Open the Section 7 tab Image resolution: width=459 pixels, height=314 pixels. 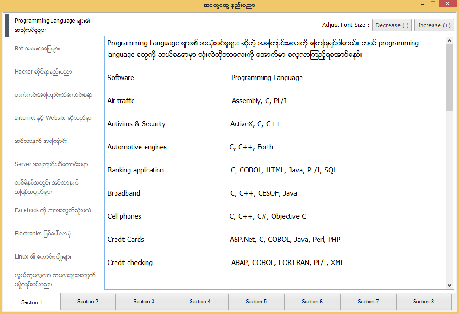[368, 302]
